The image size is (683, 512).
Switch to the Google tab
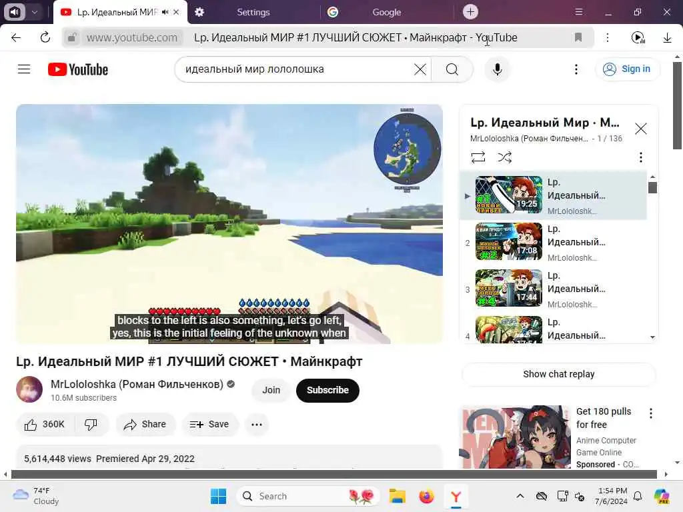[x=387, y=12]
